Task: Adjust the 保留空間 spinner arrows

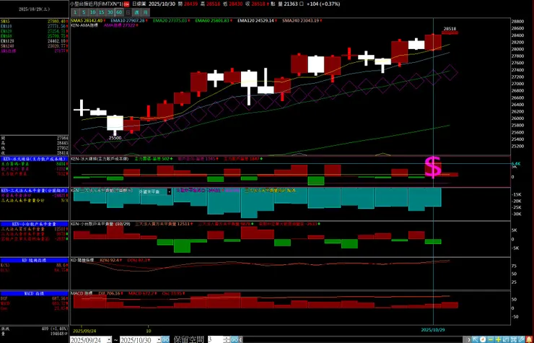Action: pyautogui.click(x=227, y=339)
